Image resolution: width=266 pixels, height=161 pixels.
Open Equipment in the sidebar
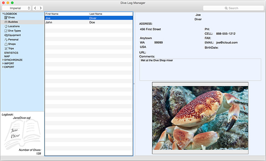14,35
